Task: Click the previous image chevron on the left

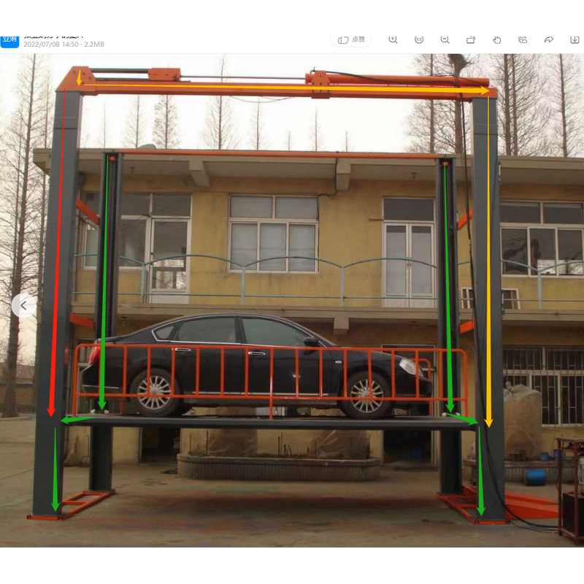Action: (23, 306)
